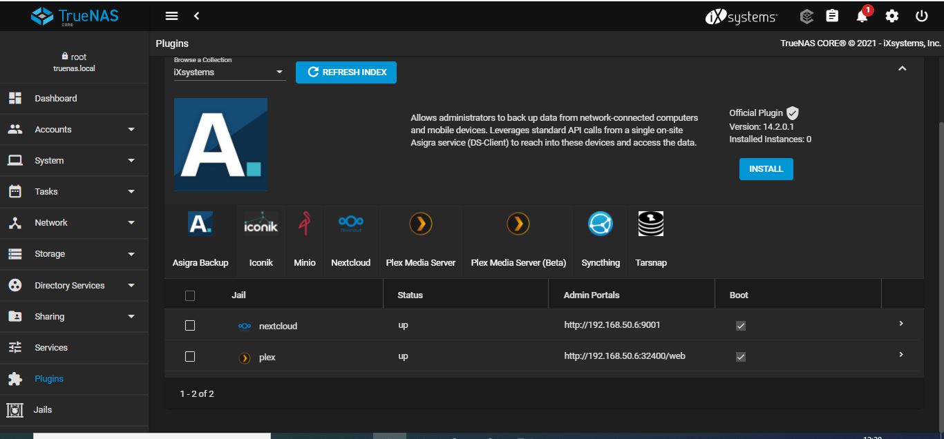Select the Nextcloud plugin icon
The image size is (944, 439).
350,224
